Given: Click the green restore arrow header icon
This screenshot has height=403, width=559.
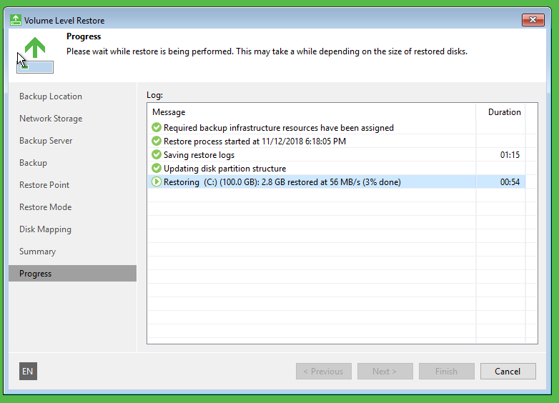Looking at the screenshot, I should (x=35, y=49).
